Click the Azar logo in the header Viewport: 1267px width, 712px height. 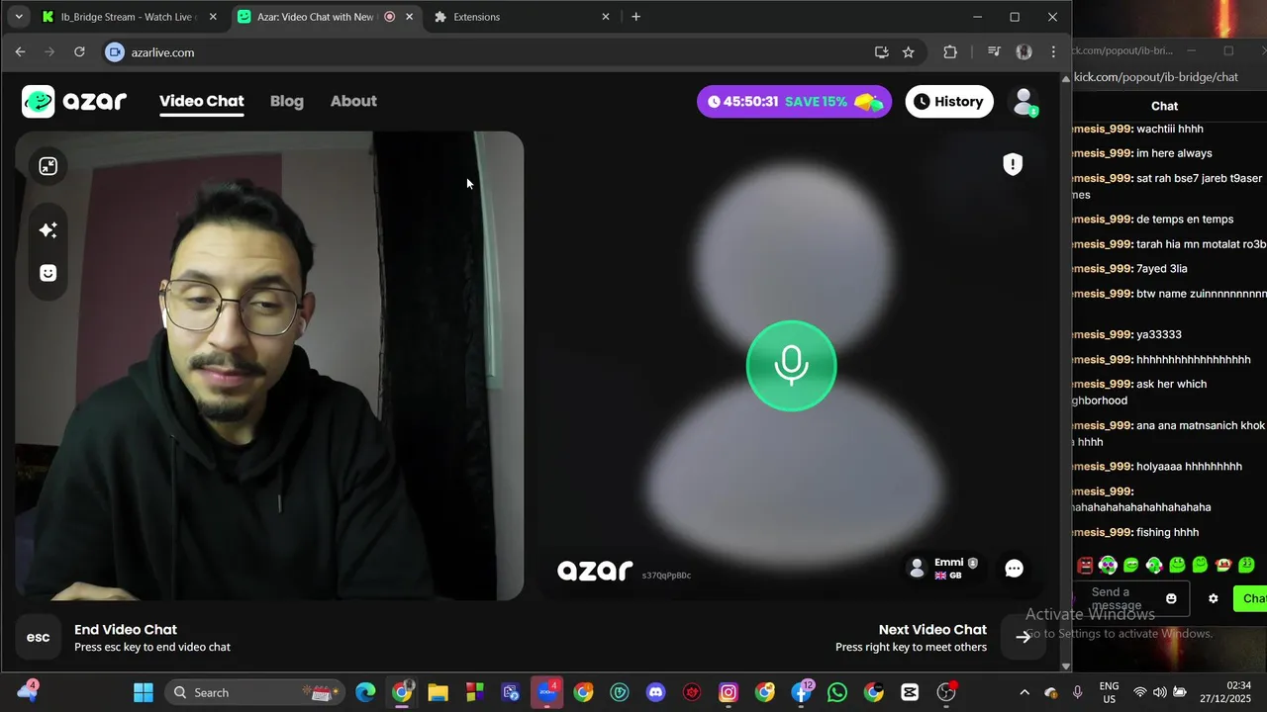[x=74, y=101]
